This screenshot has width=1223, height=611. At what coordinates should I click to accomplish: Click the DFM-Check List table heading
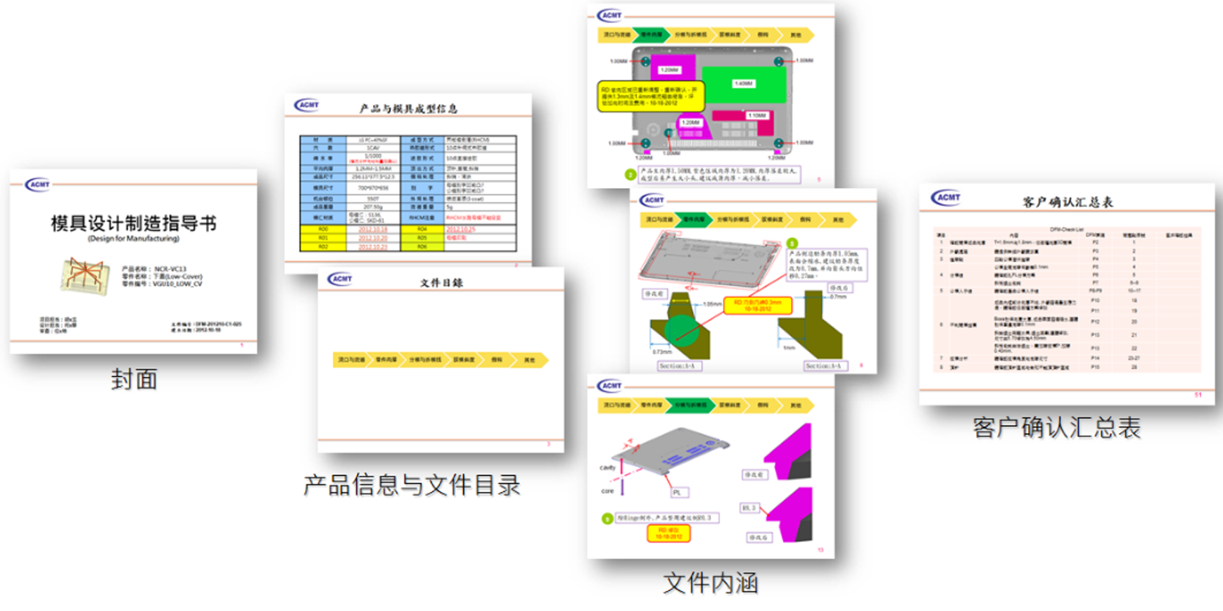pyautogui.click(x=1067, y=229)
